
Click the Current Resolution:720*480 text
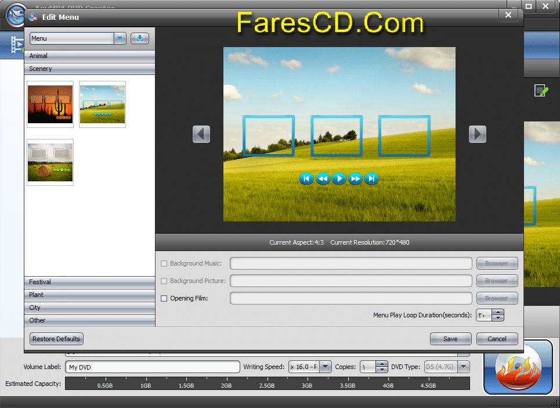coord(370,242)
